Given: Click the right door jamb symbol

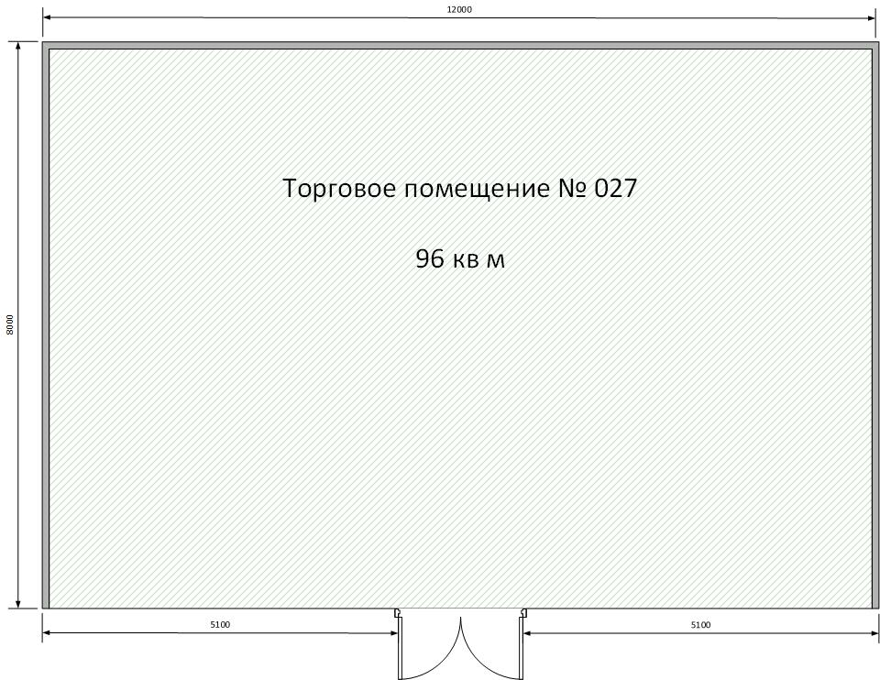Looking at the screenshot, I should [522, 615].
